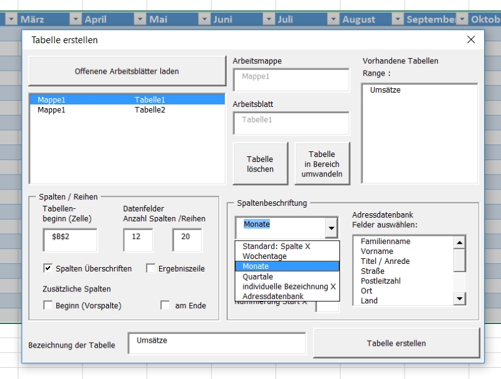The width and height of the screenshot is (501, 379).
Task: Click 'Offenene Arbeitsblätter laden' button
Action: [x=127, y=71]
